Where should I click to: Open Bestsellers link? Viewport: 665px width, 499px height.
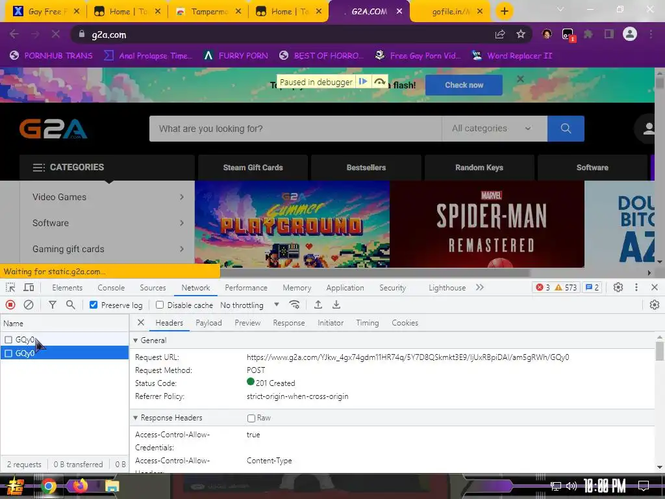[366, 168]
